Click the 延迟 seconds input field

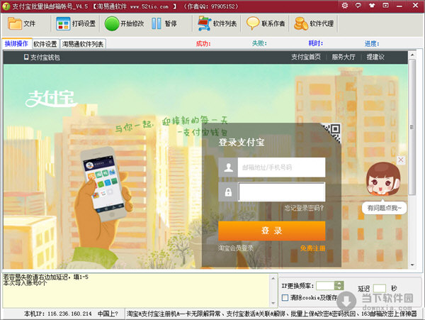380,288
